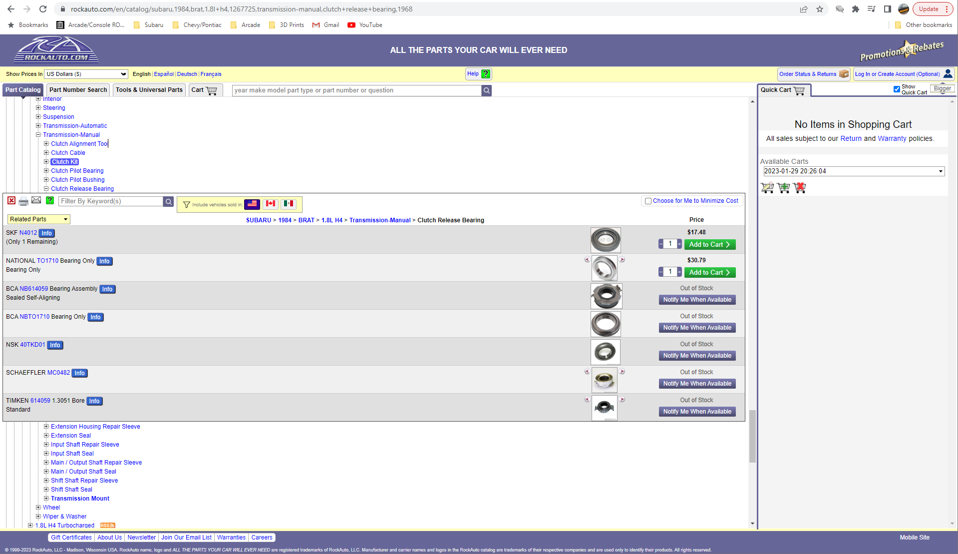The width and height of the screenshot is (958, 554).
Task: Open the Related Parts dropdown
Action: (x=38, y=219)
